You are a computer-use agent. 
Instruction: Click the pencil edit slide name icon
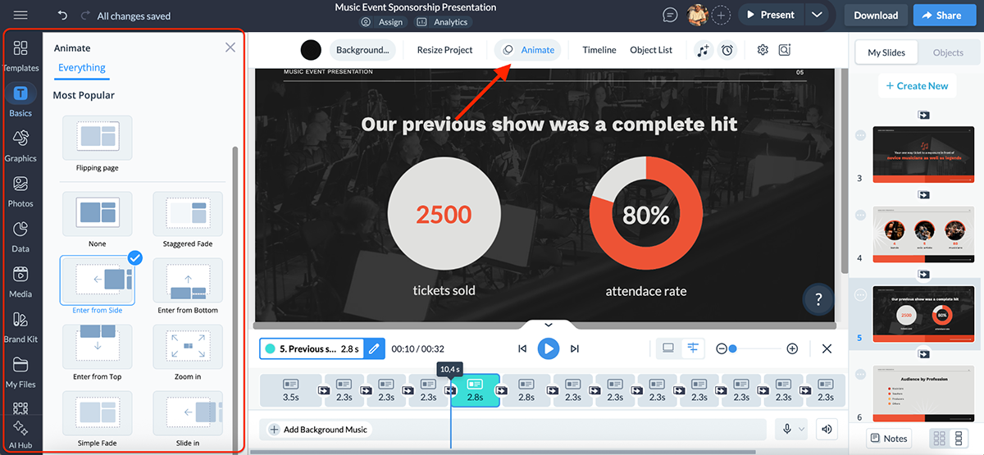[x=374, y=349]
